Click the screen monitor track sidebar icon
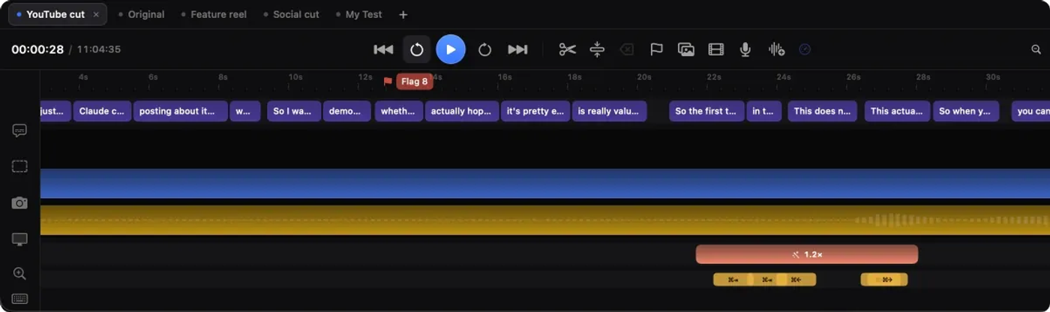 (x=19, y=239)
